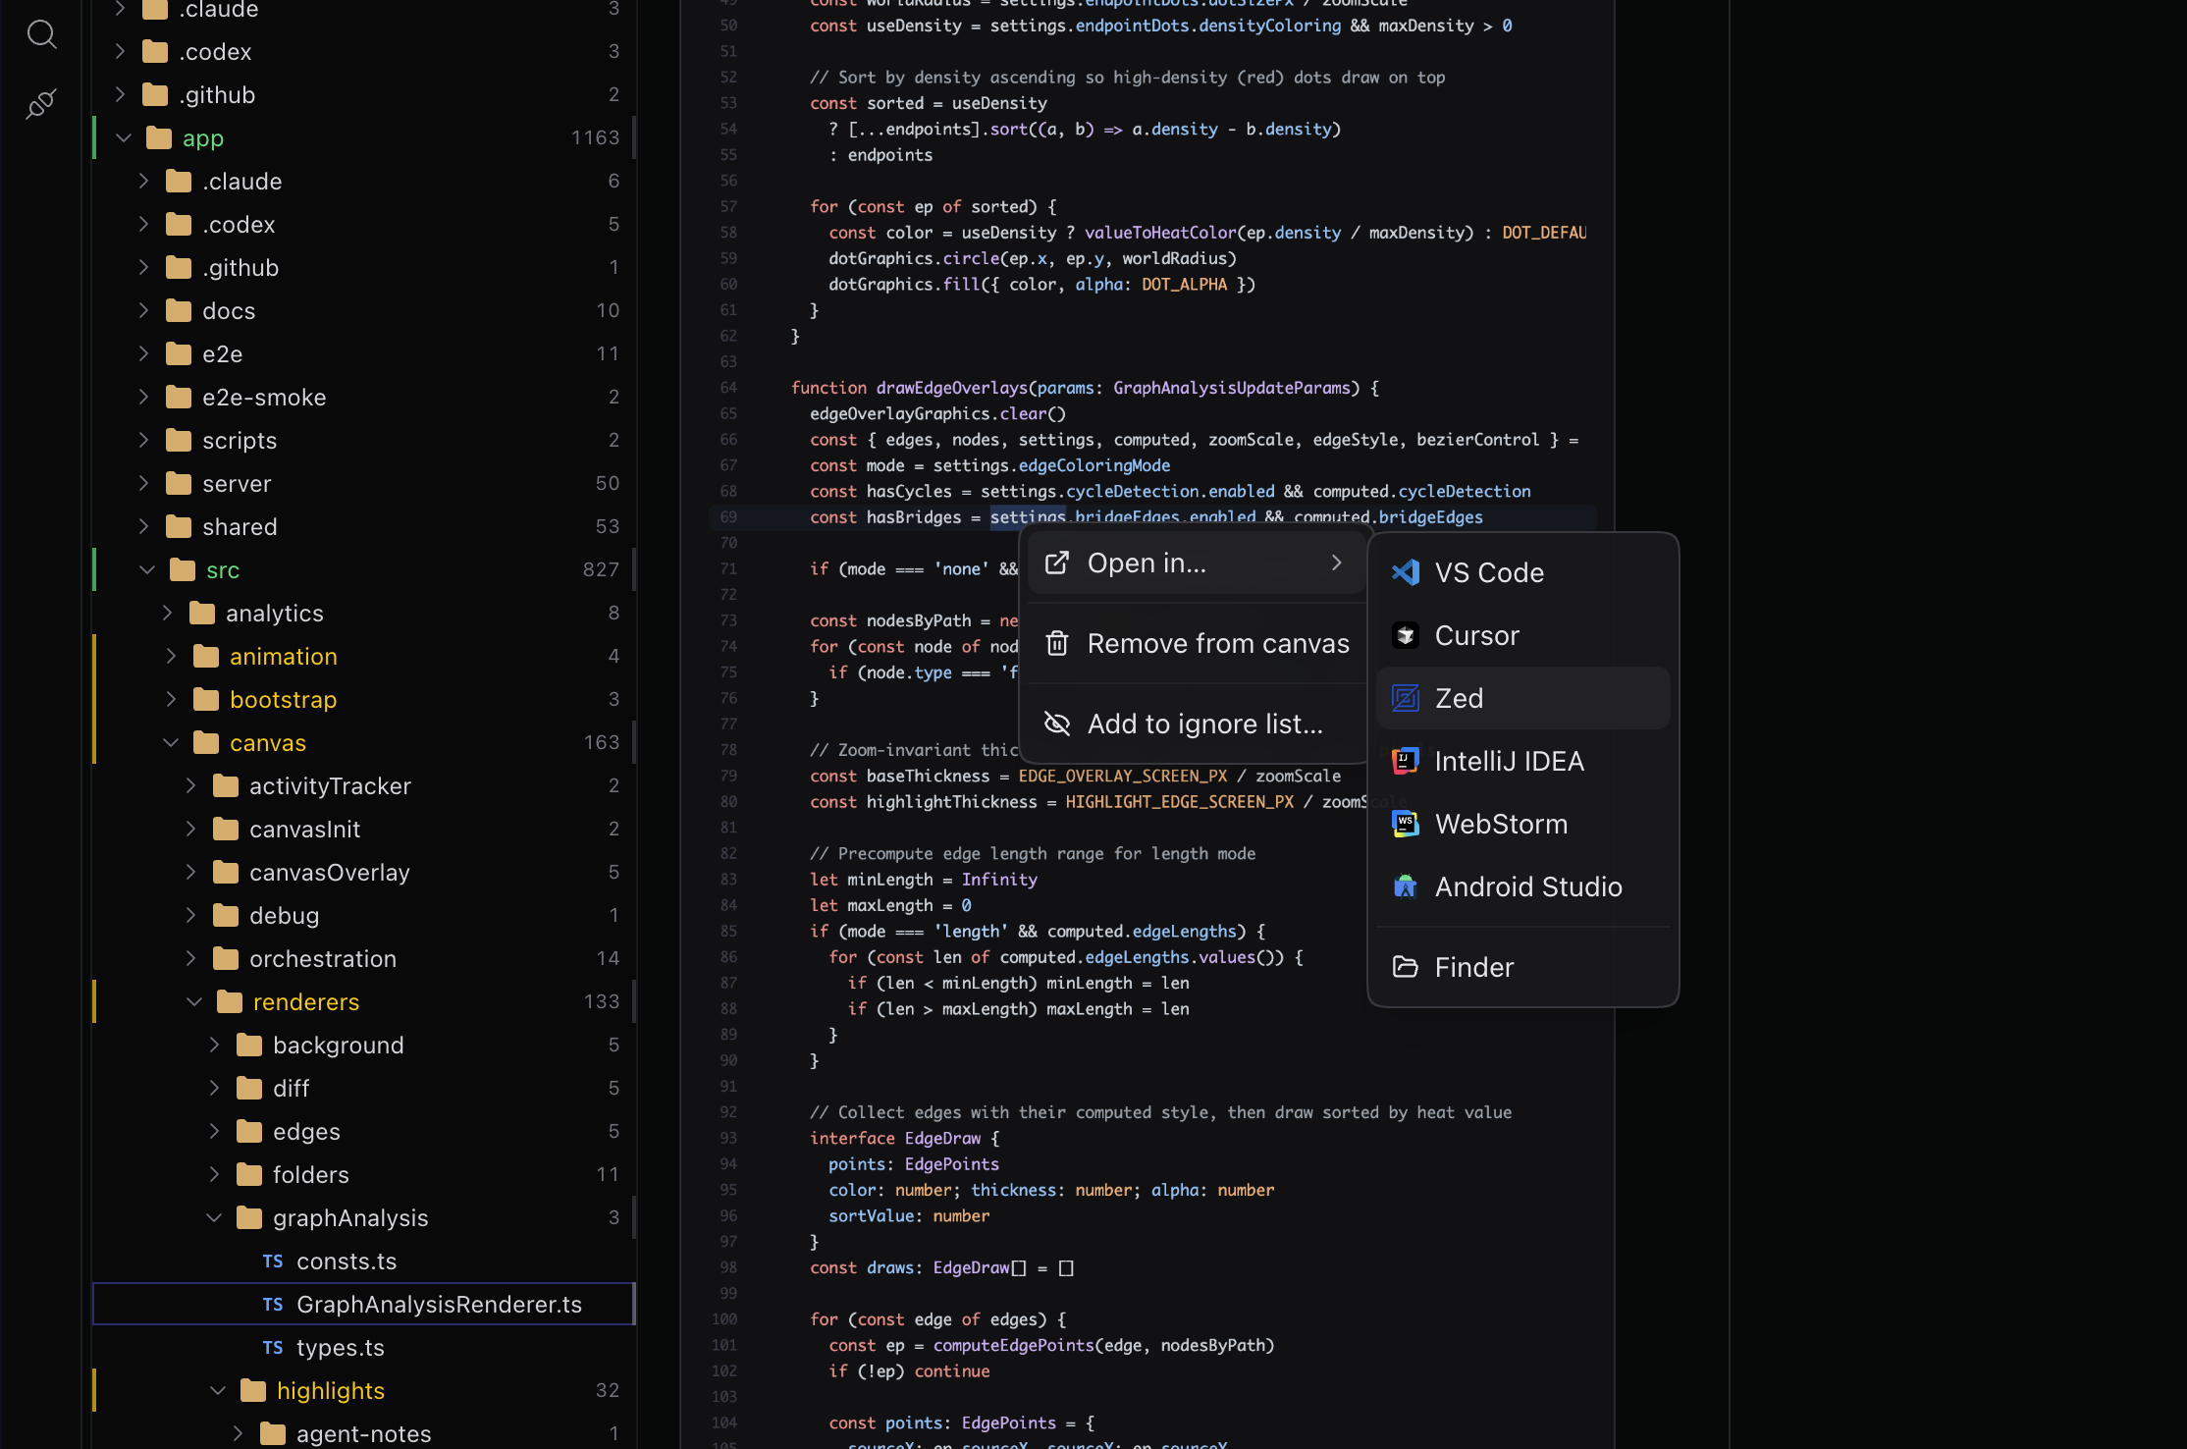Select GraphAnalysisRenderer.ts in file tree
Image resolution: width=2187 pixels, height=1449 pixels.
pos(364,1305)
